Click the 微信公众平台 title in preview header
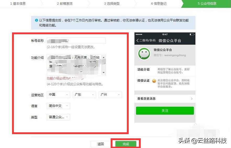This screenshot has width=231, height=148. [x=170, y=41]
